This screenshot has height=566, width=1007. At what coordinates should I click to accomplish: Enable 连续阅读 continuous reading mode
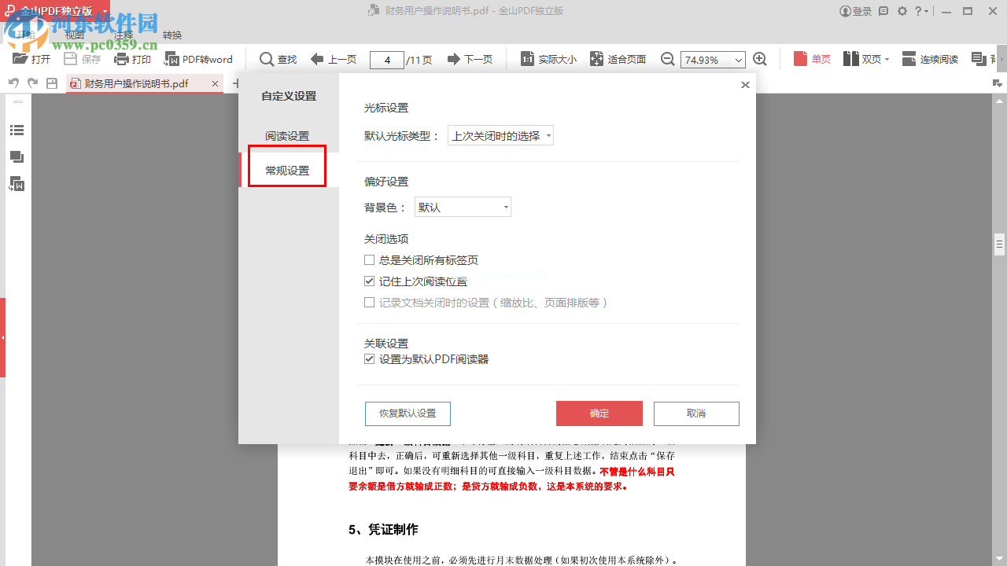click(x=929, y=59)
